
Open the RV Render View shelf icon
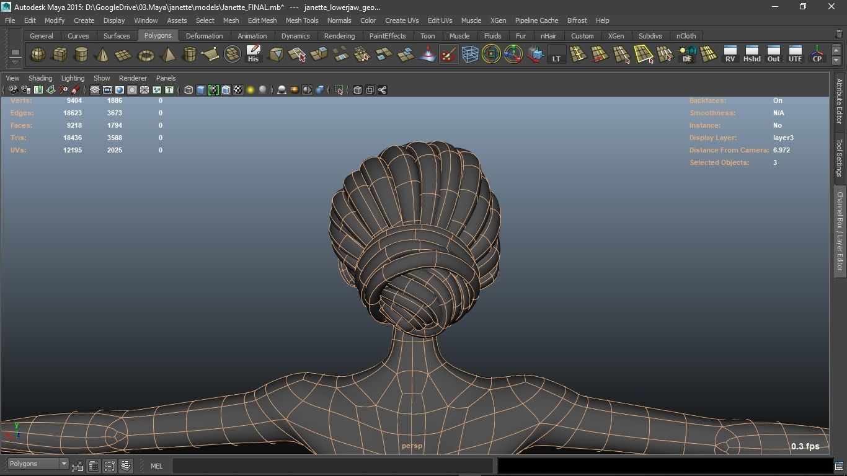click(x=730, y=55)
